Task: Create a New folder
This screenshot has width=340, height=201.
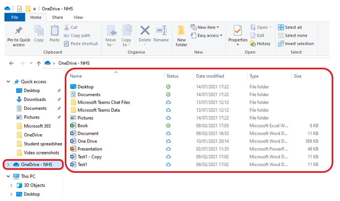Action: pos(181,36)
